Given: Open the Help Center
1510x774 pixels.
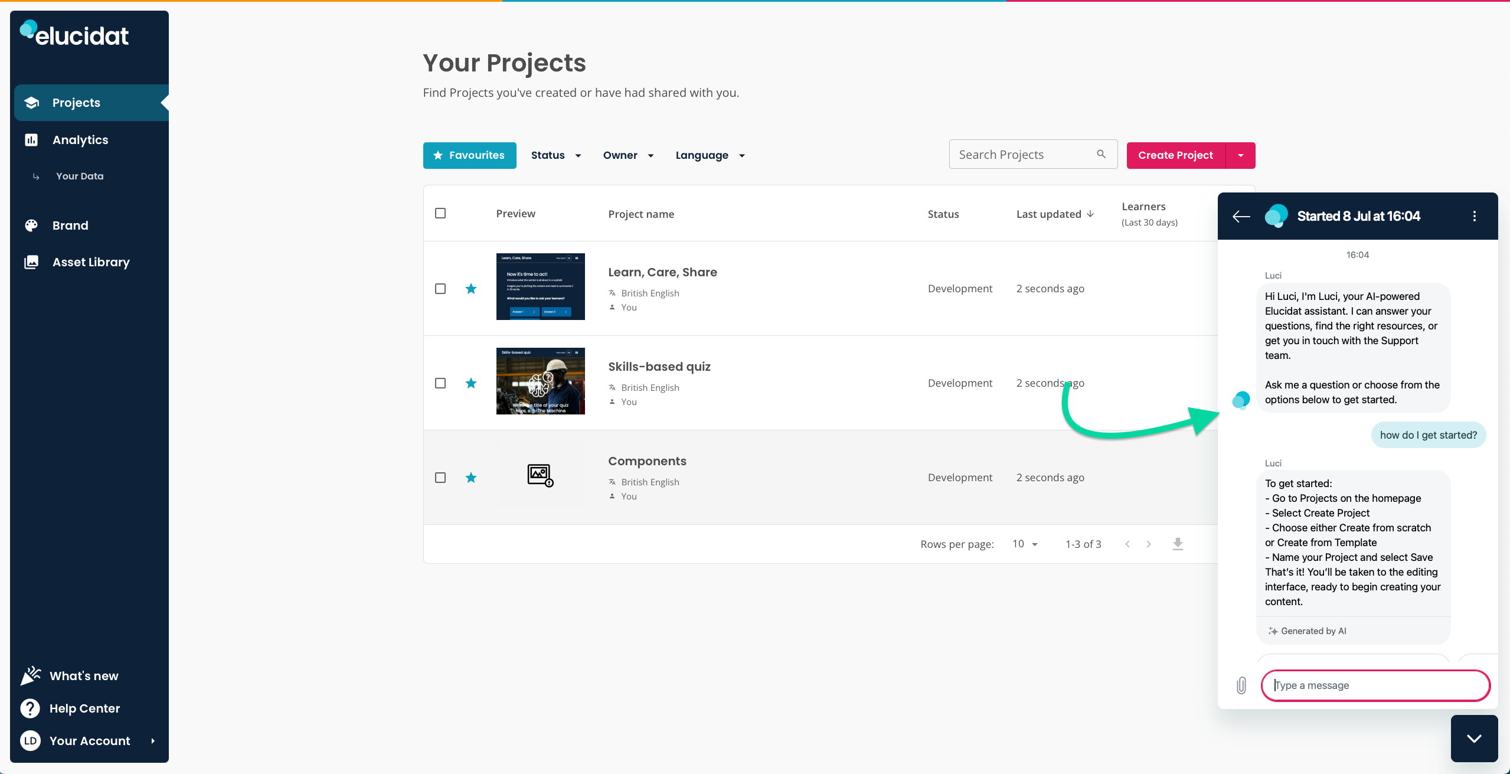Looking at the screenshot, I should (x=84, y=708).
